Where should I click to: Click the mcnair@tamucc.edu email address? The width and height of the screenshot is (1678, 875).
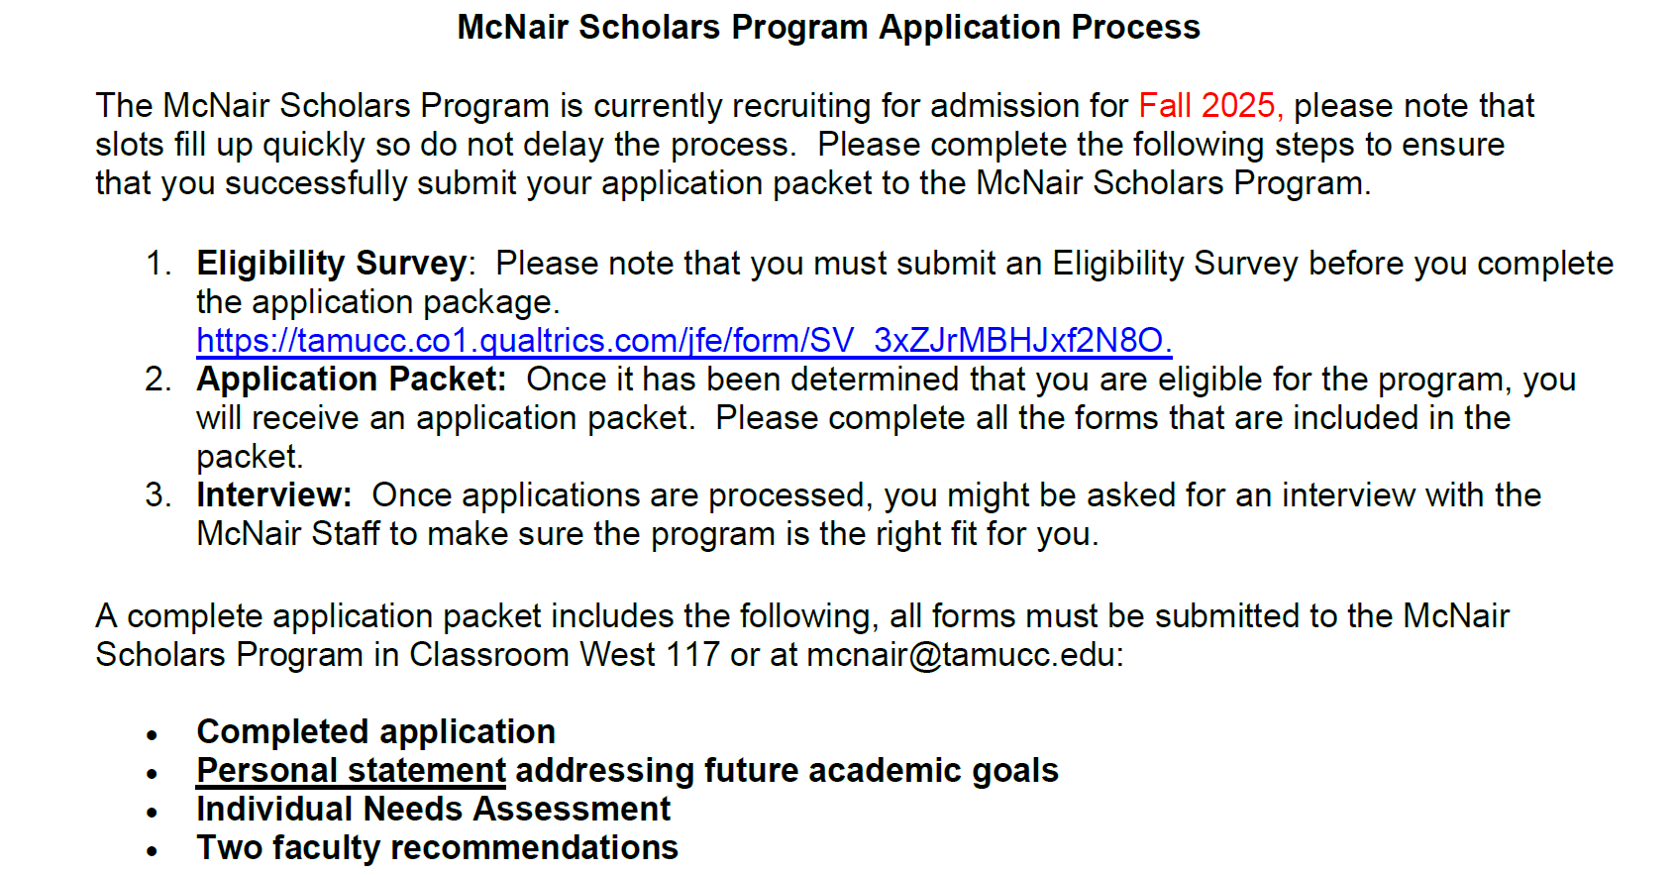point(962,655)
